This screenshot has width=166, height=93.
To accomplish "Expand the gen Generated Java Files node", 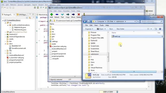I will pos(5,32).
